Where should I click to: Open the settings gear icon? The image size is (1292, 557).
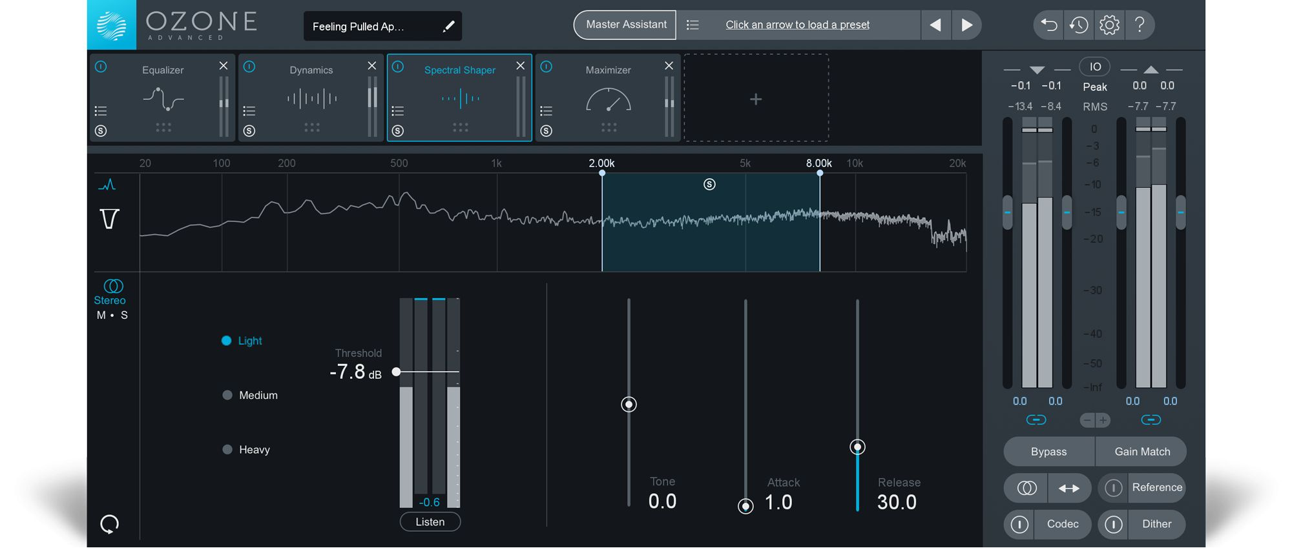pos(1109,25)
